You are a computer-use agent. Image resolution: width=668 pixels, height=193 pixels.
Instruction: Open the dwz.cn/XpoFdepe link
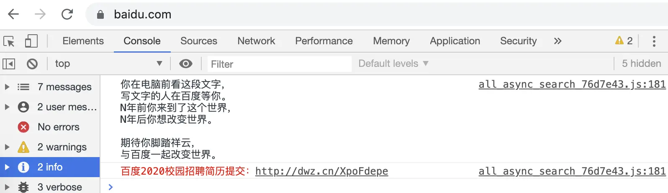coord(321,171)
